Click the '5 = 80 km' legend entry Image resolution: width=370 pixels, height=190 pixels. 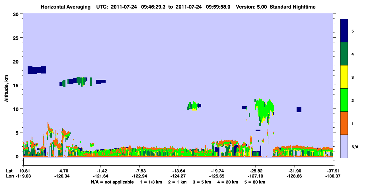(x=255, y=182)
